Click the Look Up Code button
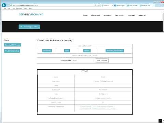 click(102, 60)
